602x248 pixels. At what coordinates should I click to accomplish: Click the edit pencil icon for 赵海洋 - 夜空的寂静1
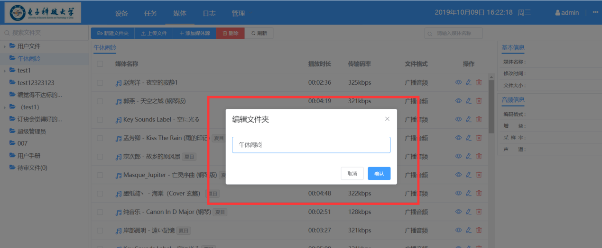pos(469,82)
